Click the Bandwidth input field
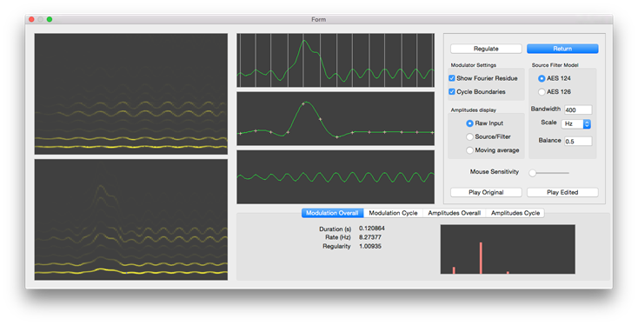 tap(578, 109)
